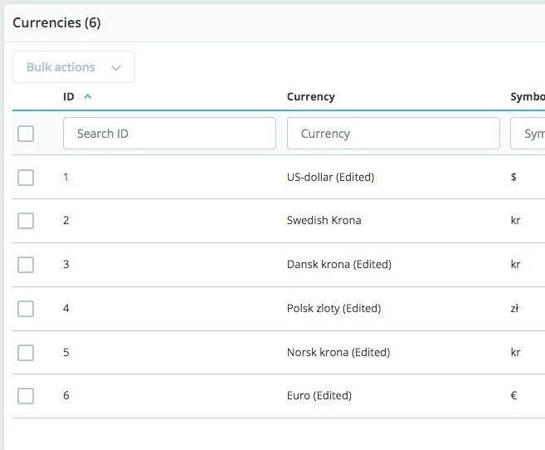Sort by the Symbol column header

(527, 96)
